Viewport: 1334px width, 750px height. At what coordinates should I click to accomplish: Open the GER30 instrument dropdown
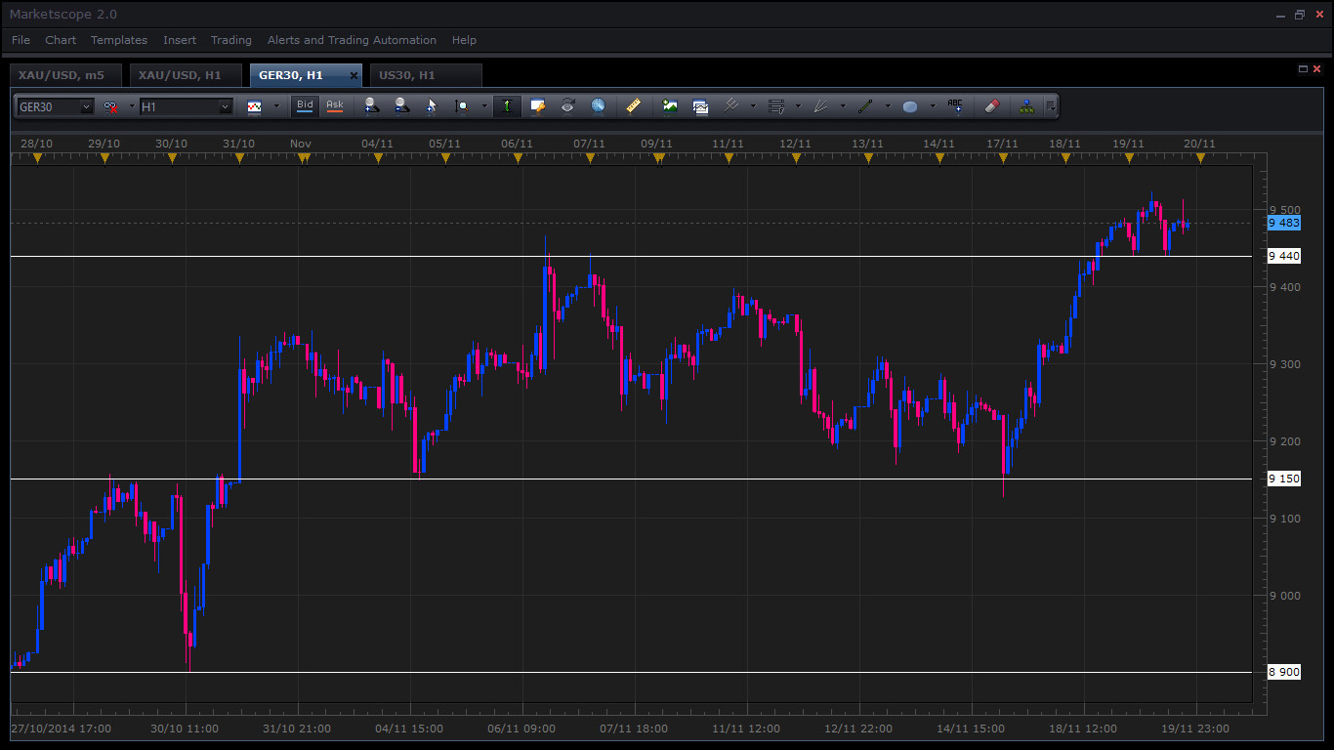pos(86,106)
